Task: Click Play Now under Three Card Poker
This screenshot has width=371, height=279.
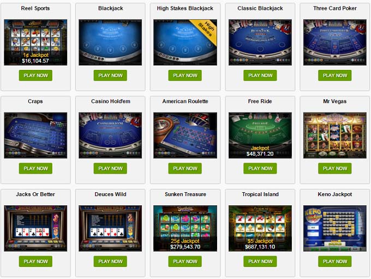Action: pyautogui.click(x=335, y=75)
